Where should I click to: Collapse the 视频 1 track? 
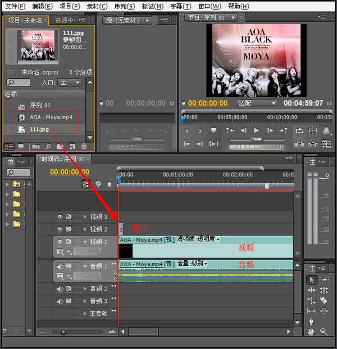(85, 242)
